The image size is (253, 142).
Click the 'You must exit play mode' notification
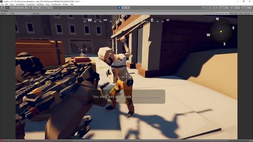126,97
